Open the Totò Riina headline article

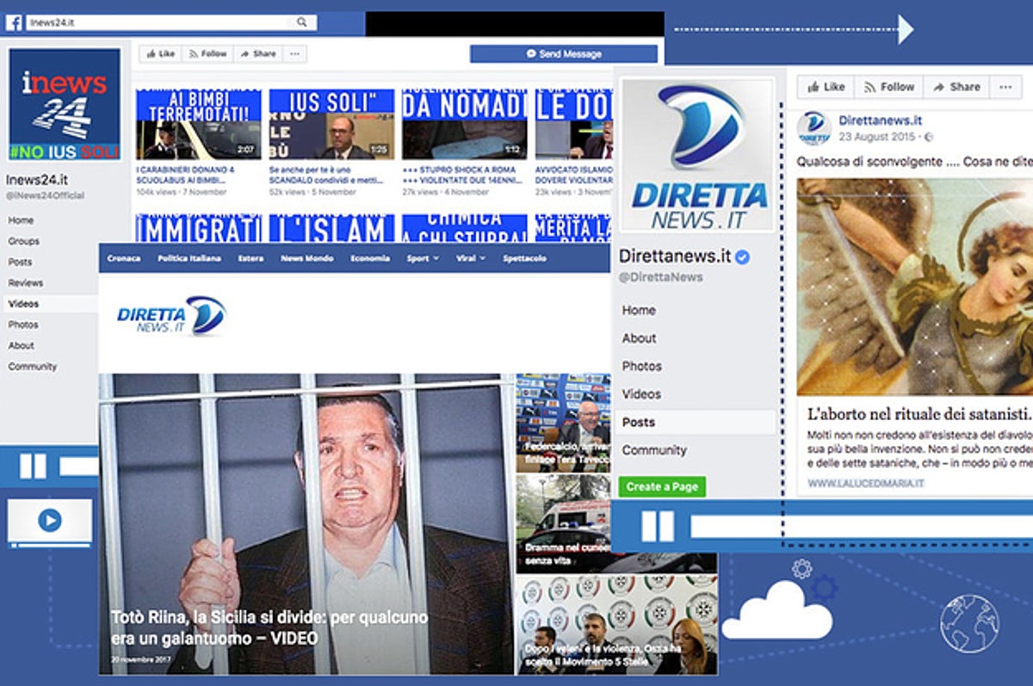click(x=269, y=628)
